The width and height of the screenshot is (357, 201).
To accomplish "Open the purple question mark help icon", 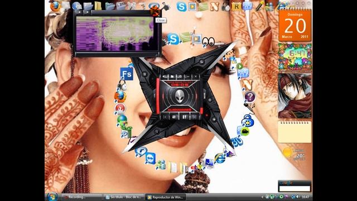I will point(249,97).
